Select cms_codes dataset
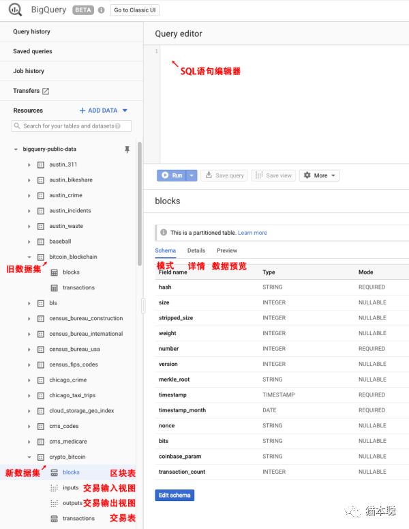 point(63,427)
